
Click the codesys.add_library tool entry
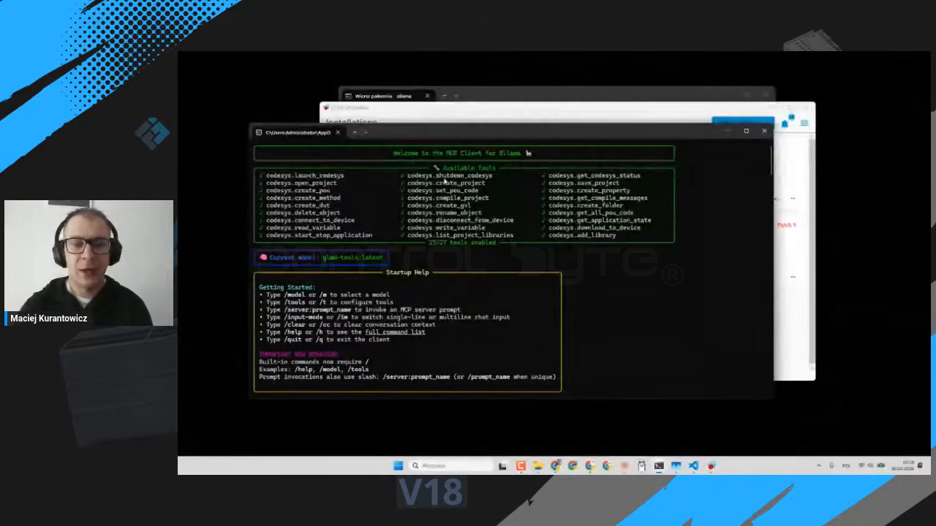click(x=582, y=235)
